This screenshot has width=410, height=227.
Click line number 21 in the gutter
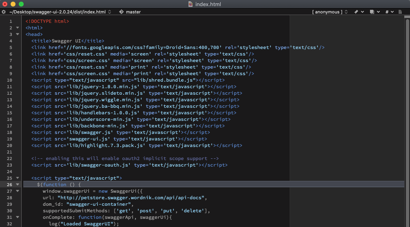(x=9, y=152)
